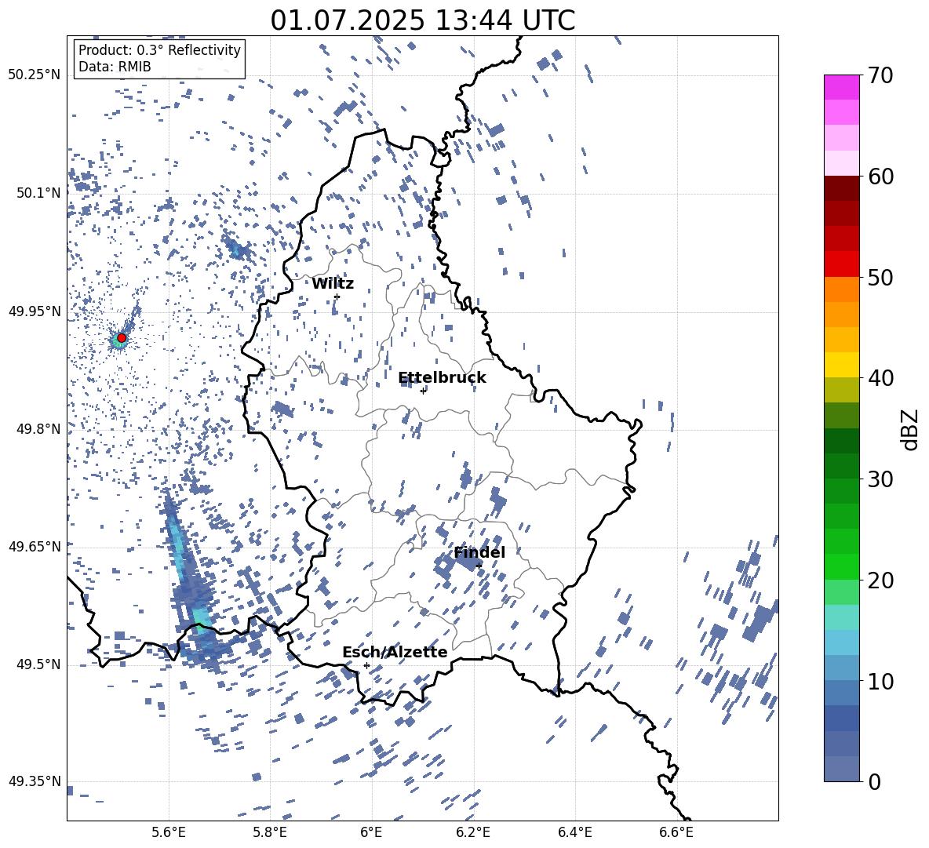929x848 pixels.
Task: Click the 50.25°N latitude label
Action: click(x=35, y=75)
